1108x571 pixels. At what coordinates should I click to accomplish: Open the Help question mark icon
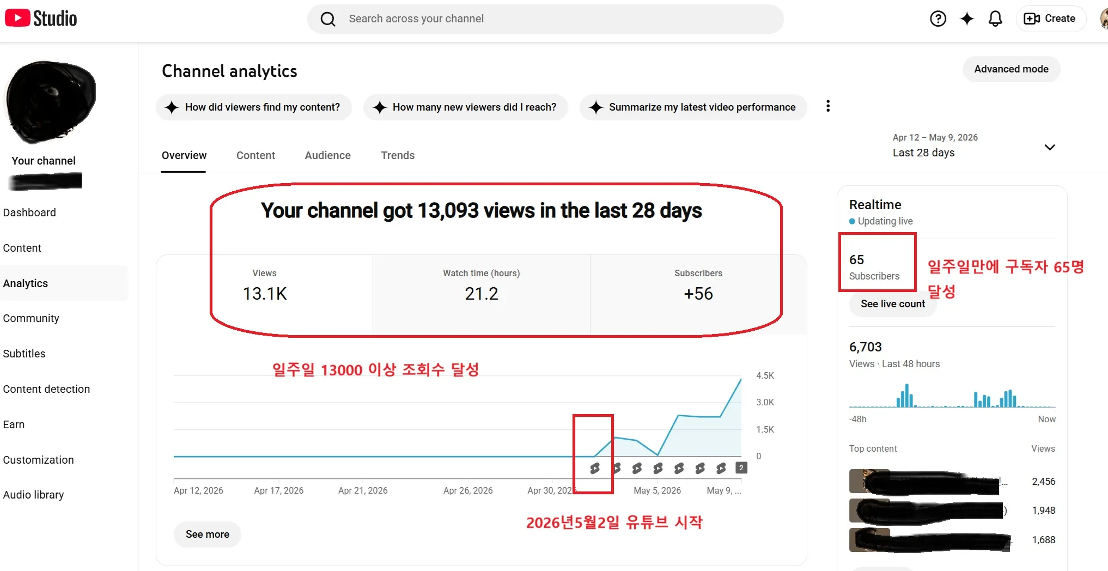pyautogui.click(x=937, y=19)
